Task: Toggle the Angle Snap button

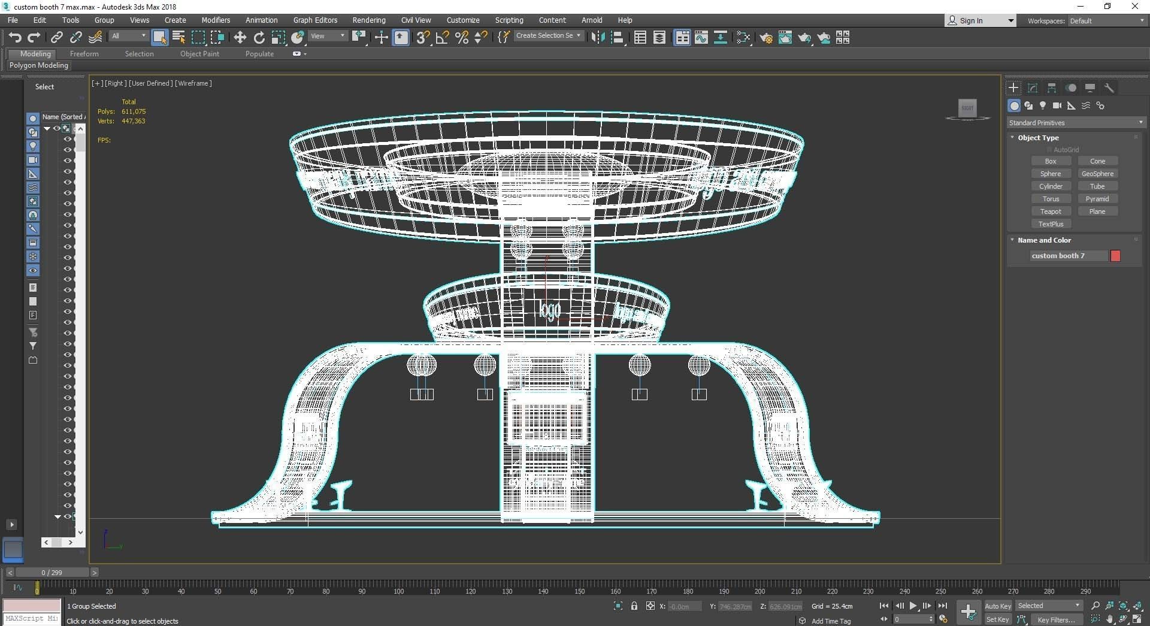Action: coord(442,38)
